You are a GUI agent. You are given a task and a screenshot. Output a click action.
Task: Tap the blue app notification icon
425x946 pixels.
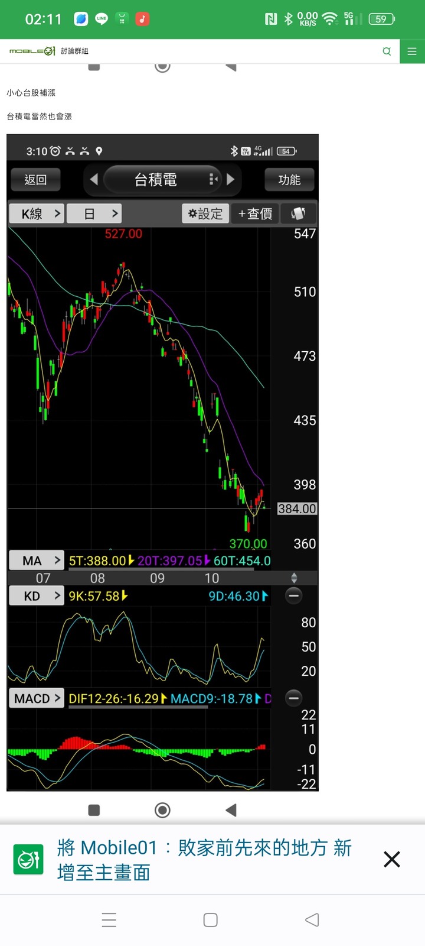[x=81, y=19]
